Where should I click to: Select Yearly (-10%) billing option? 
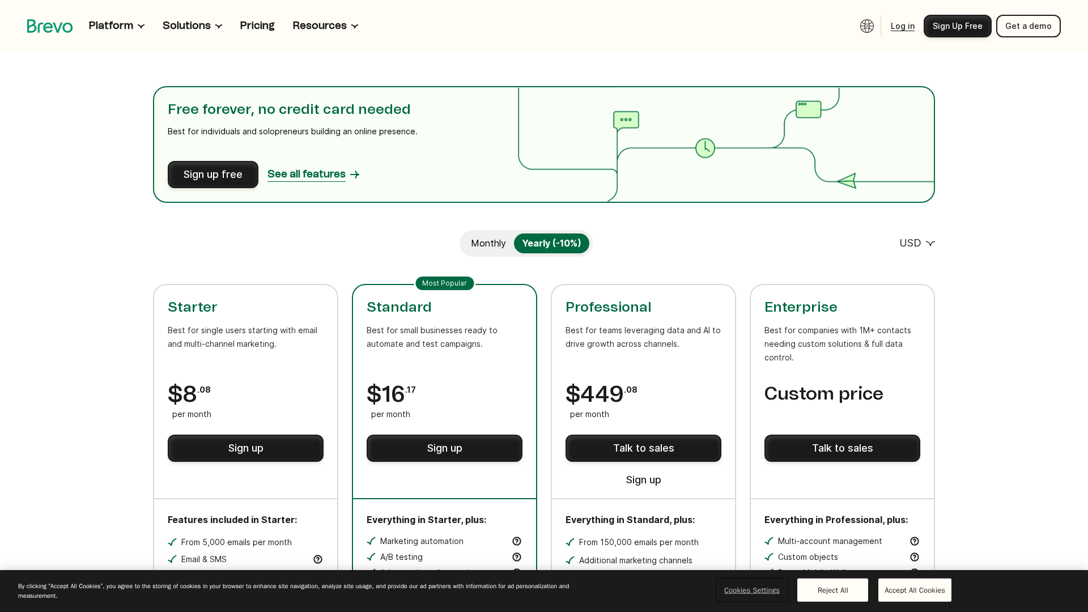coord(551,243)
